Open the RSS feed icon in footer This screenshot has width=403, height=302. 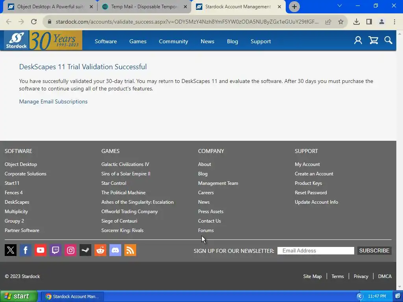click(130, 250)
